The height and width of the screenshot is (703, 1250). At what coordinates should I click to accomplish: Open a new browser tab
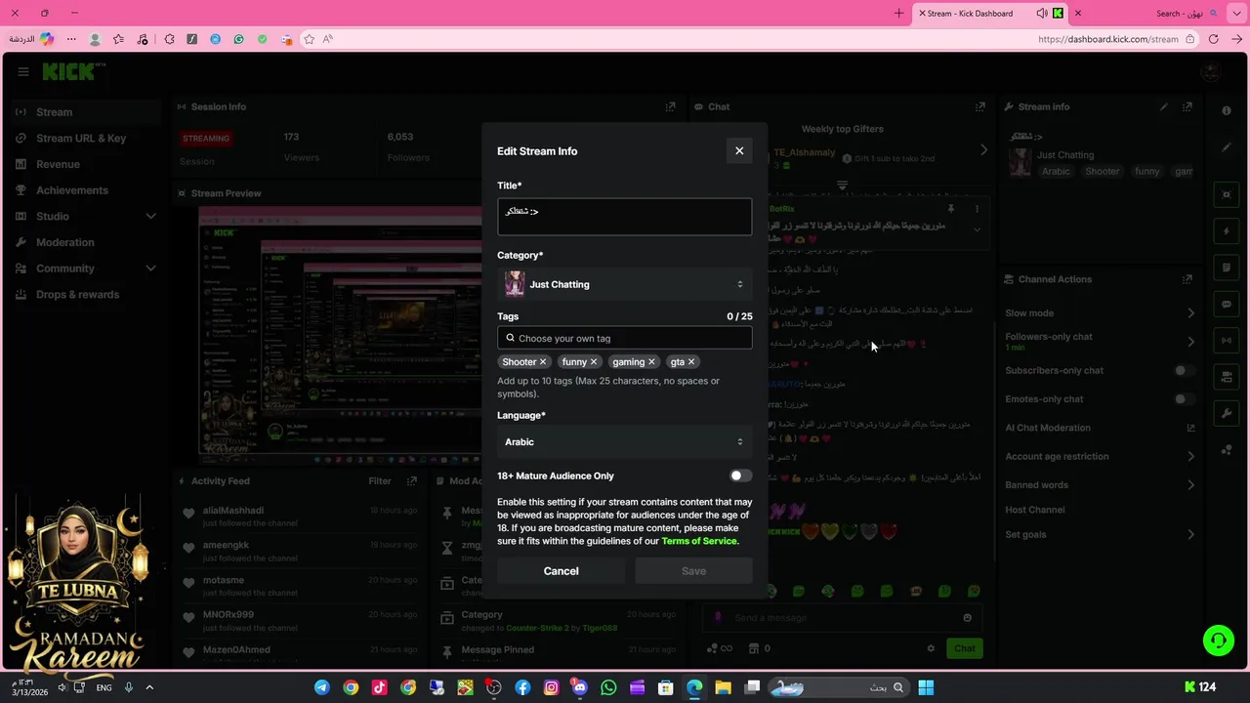899,14
